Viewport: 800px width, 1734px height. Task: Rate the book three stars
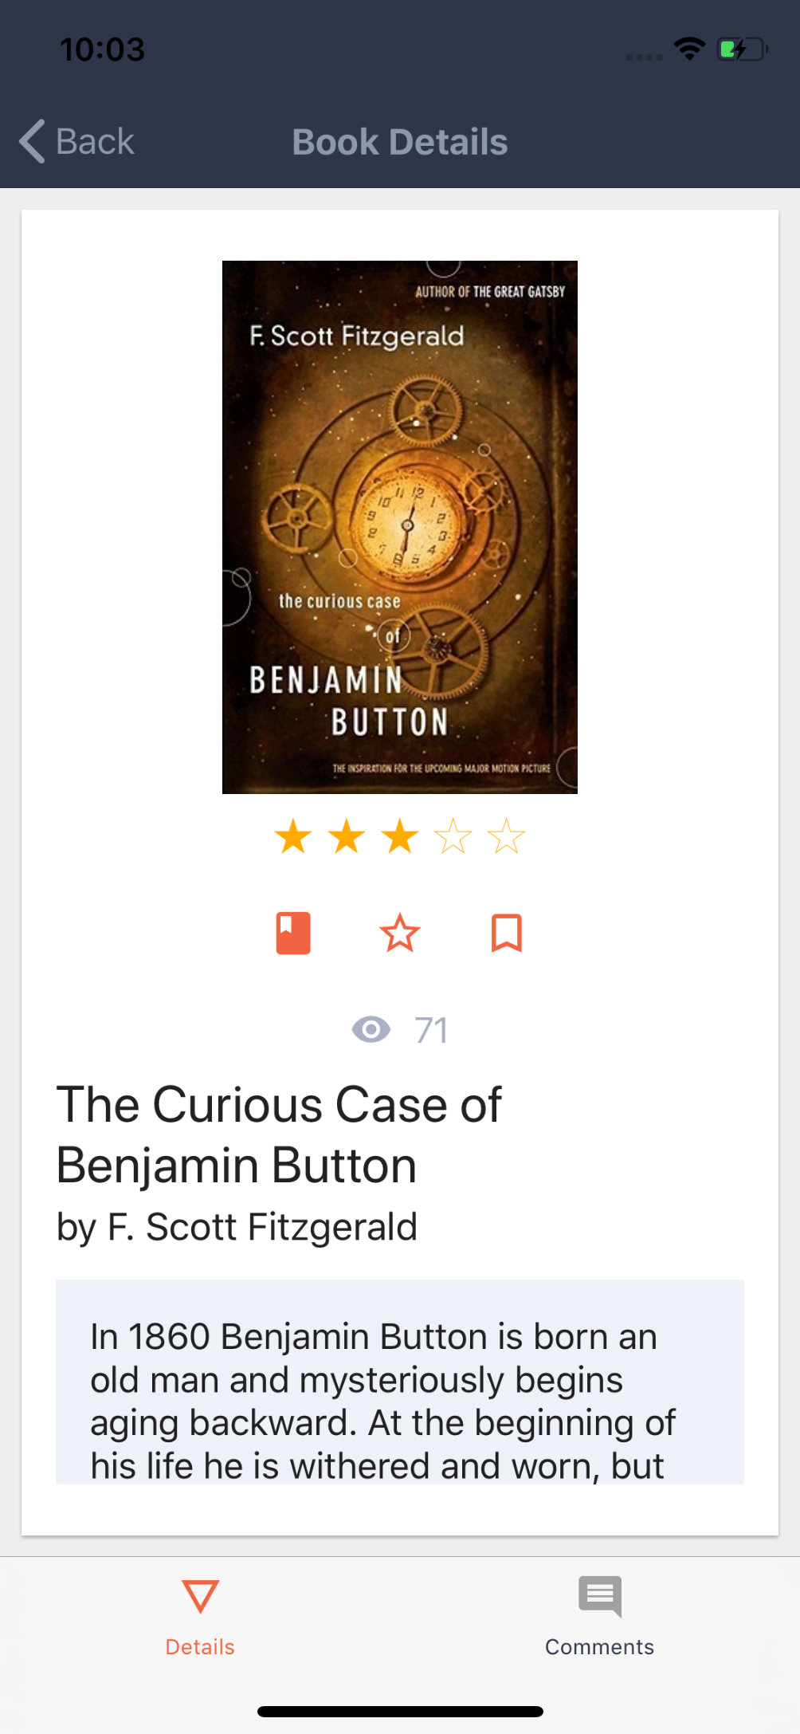(400, 836)
